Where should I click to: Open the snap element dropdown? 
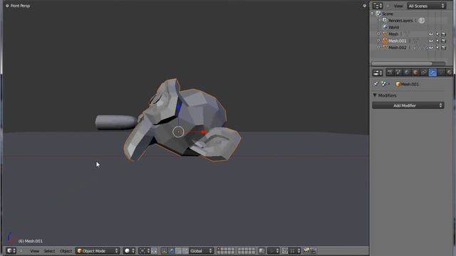tap(294, 251)
